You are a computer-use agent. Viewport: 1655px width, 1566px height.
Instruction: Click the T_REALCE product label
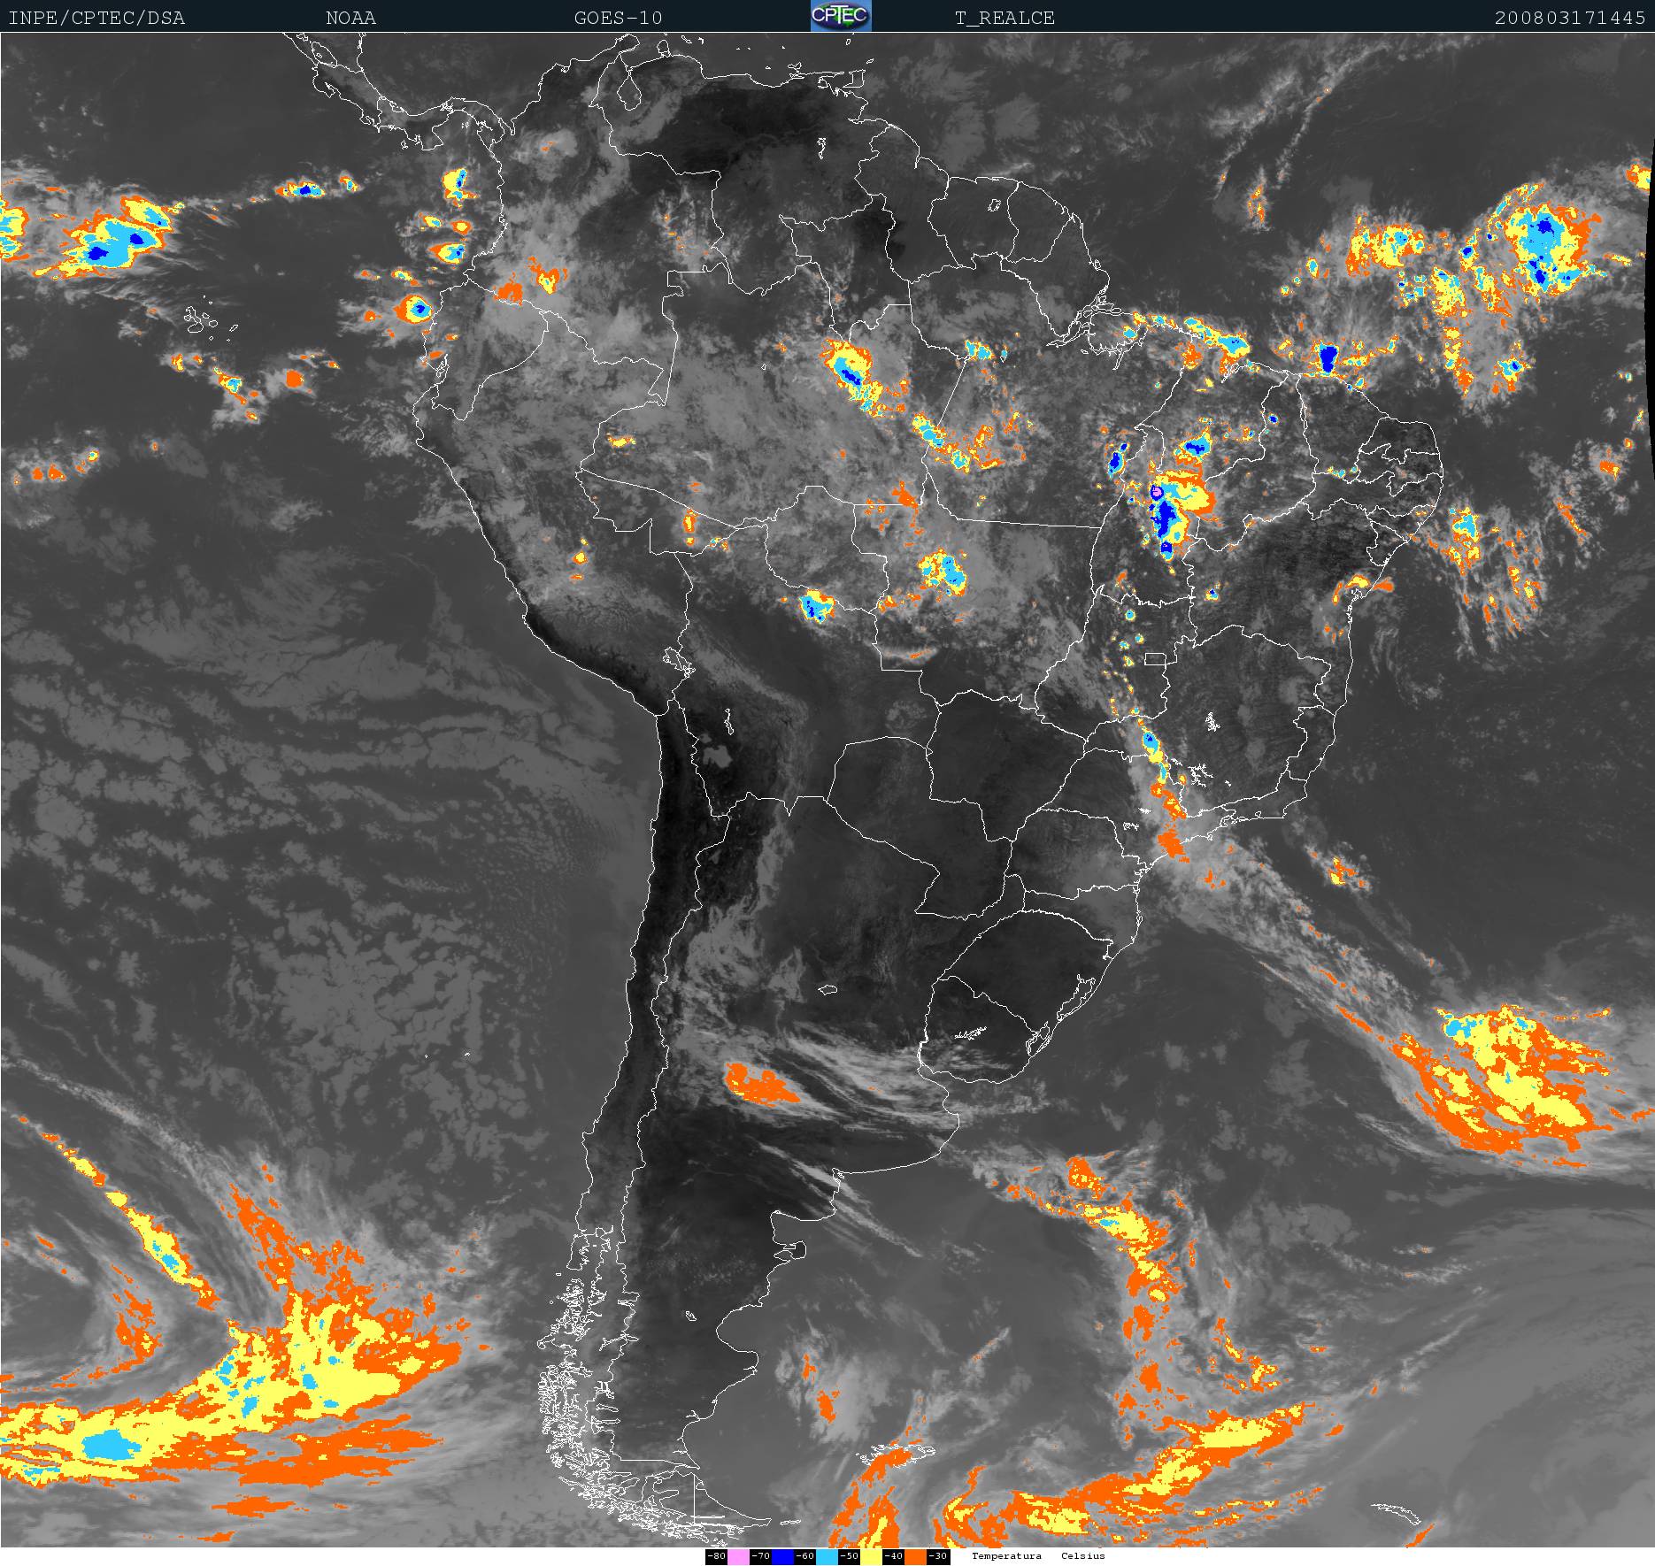pos(1005,18)
